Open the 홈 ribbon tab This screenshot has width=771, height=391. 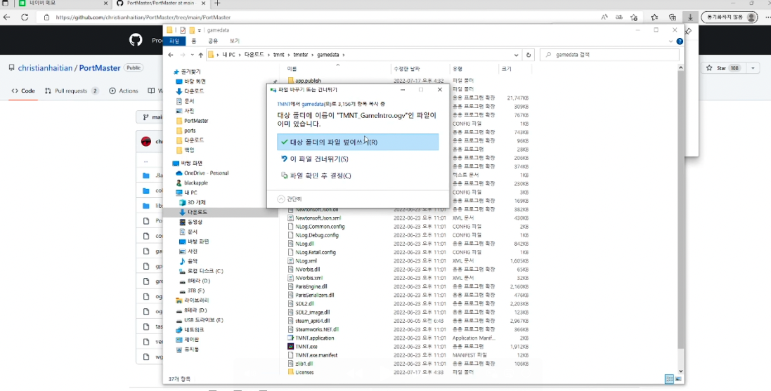pyautogui.click(x=194, y=41)
